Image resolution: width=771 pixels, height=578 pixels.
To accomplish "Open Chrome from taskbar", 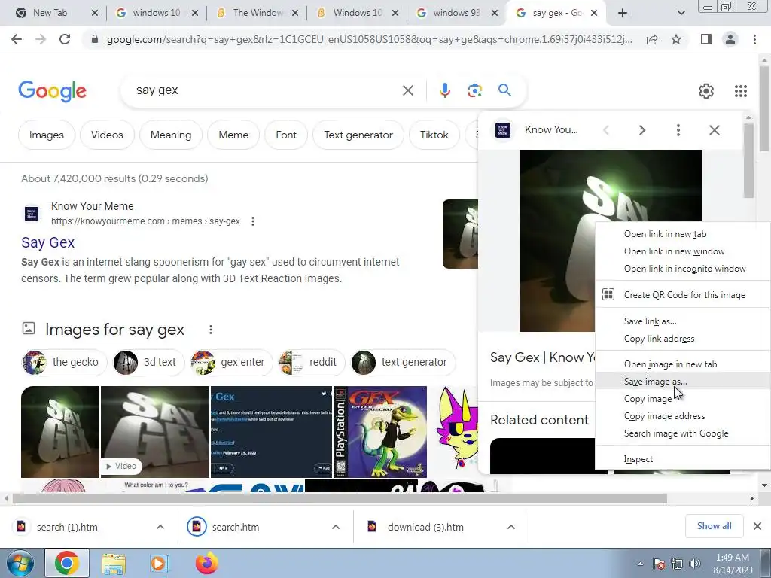I will (67, 564).
